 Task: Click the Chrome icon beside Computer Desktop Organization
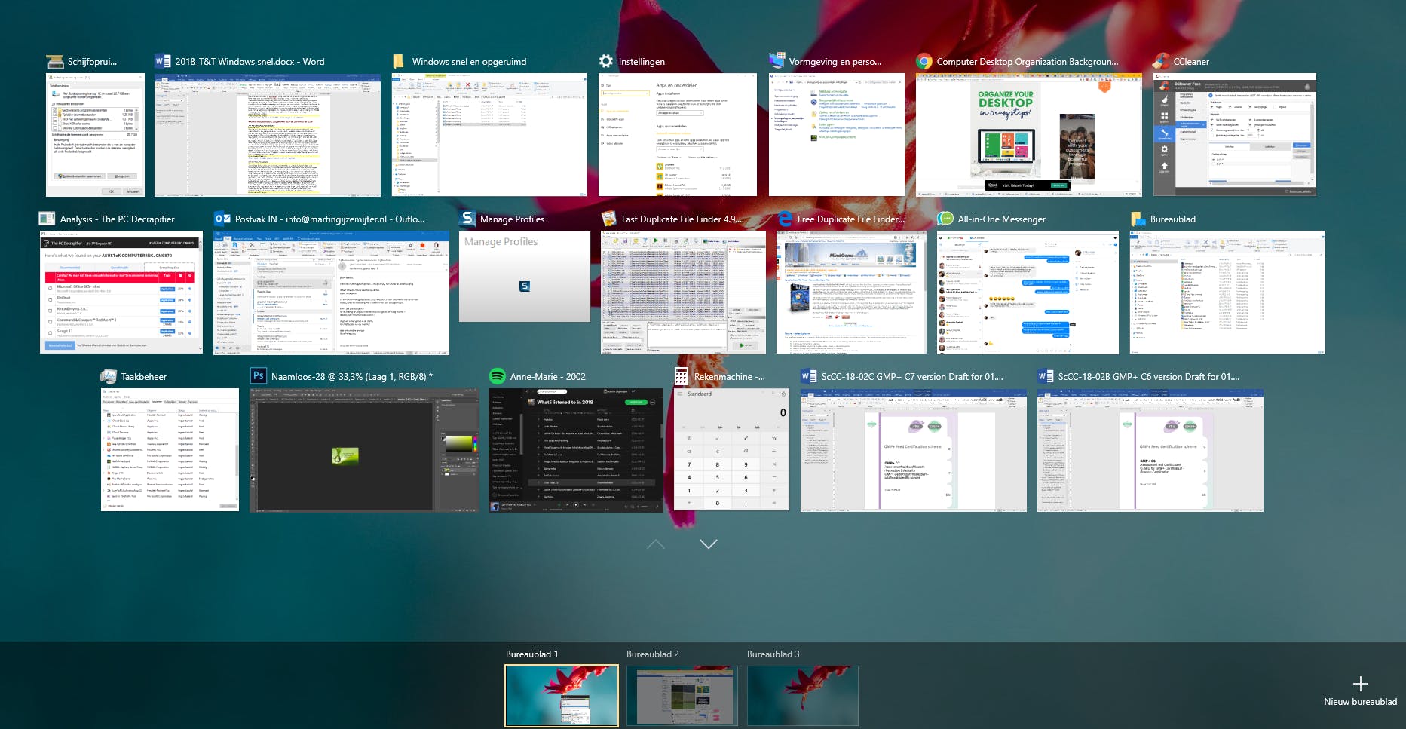click(x=924, y=62)
